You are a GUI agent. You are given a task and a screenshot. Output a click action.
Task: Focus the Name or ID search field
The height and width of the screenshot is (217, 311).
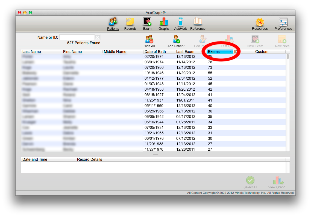click(77, 37)
